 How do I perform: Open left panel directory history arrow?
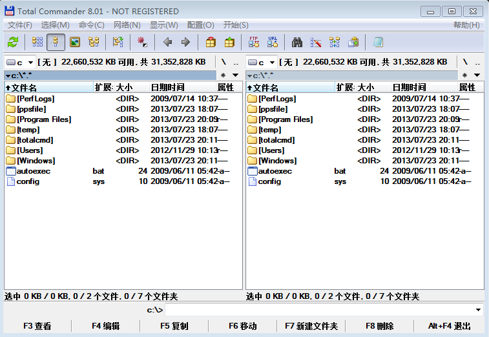[x=235, y=75]
